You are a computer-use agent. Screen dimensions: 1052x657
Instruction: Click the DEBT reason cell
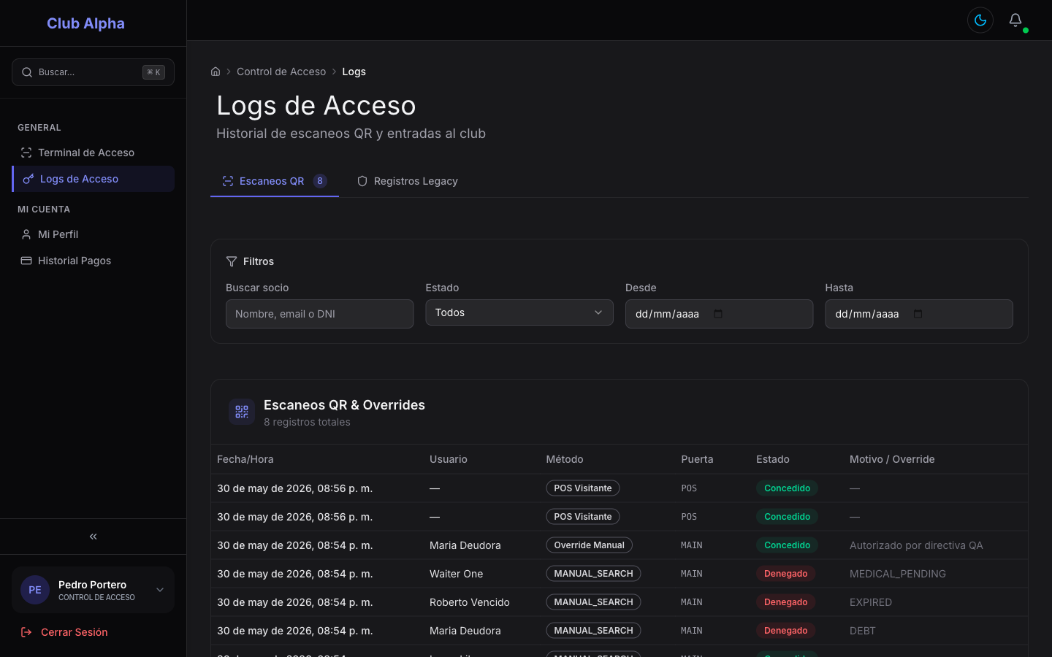pyautogui.click(x=863, y=631)
